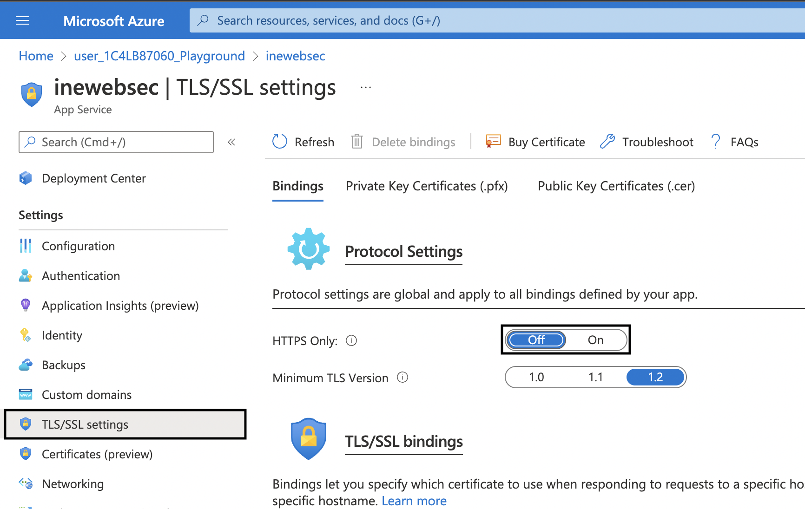Click the Buy Certificate icon
The width and height of the screenshot is (805, 509).
493,141
